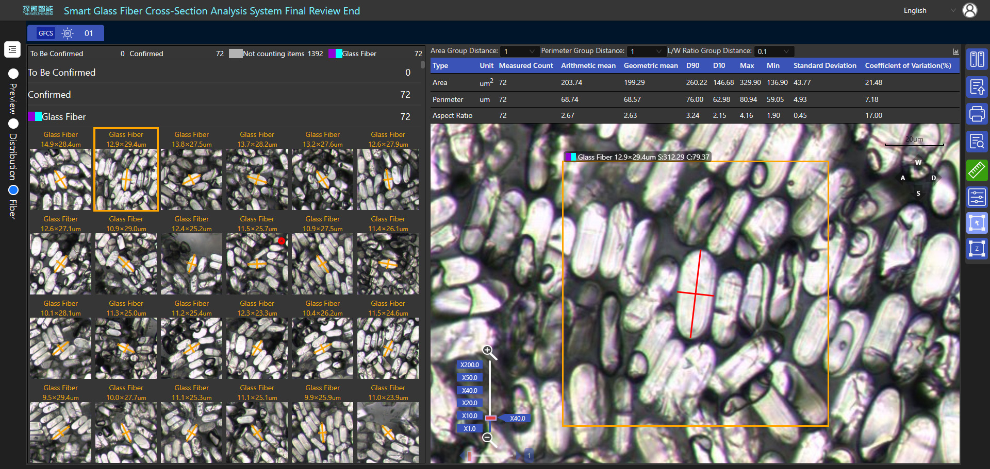This screenshot has width=990, height=469.
Task: Open the To Be Confirmed list
Action: (62, 73)
